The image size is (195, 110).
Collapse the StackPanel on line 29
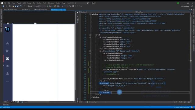click(90, 83)
